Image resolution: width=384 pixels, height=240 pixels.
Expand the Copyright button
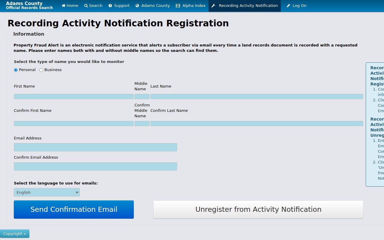coord(15,234)
